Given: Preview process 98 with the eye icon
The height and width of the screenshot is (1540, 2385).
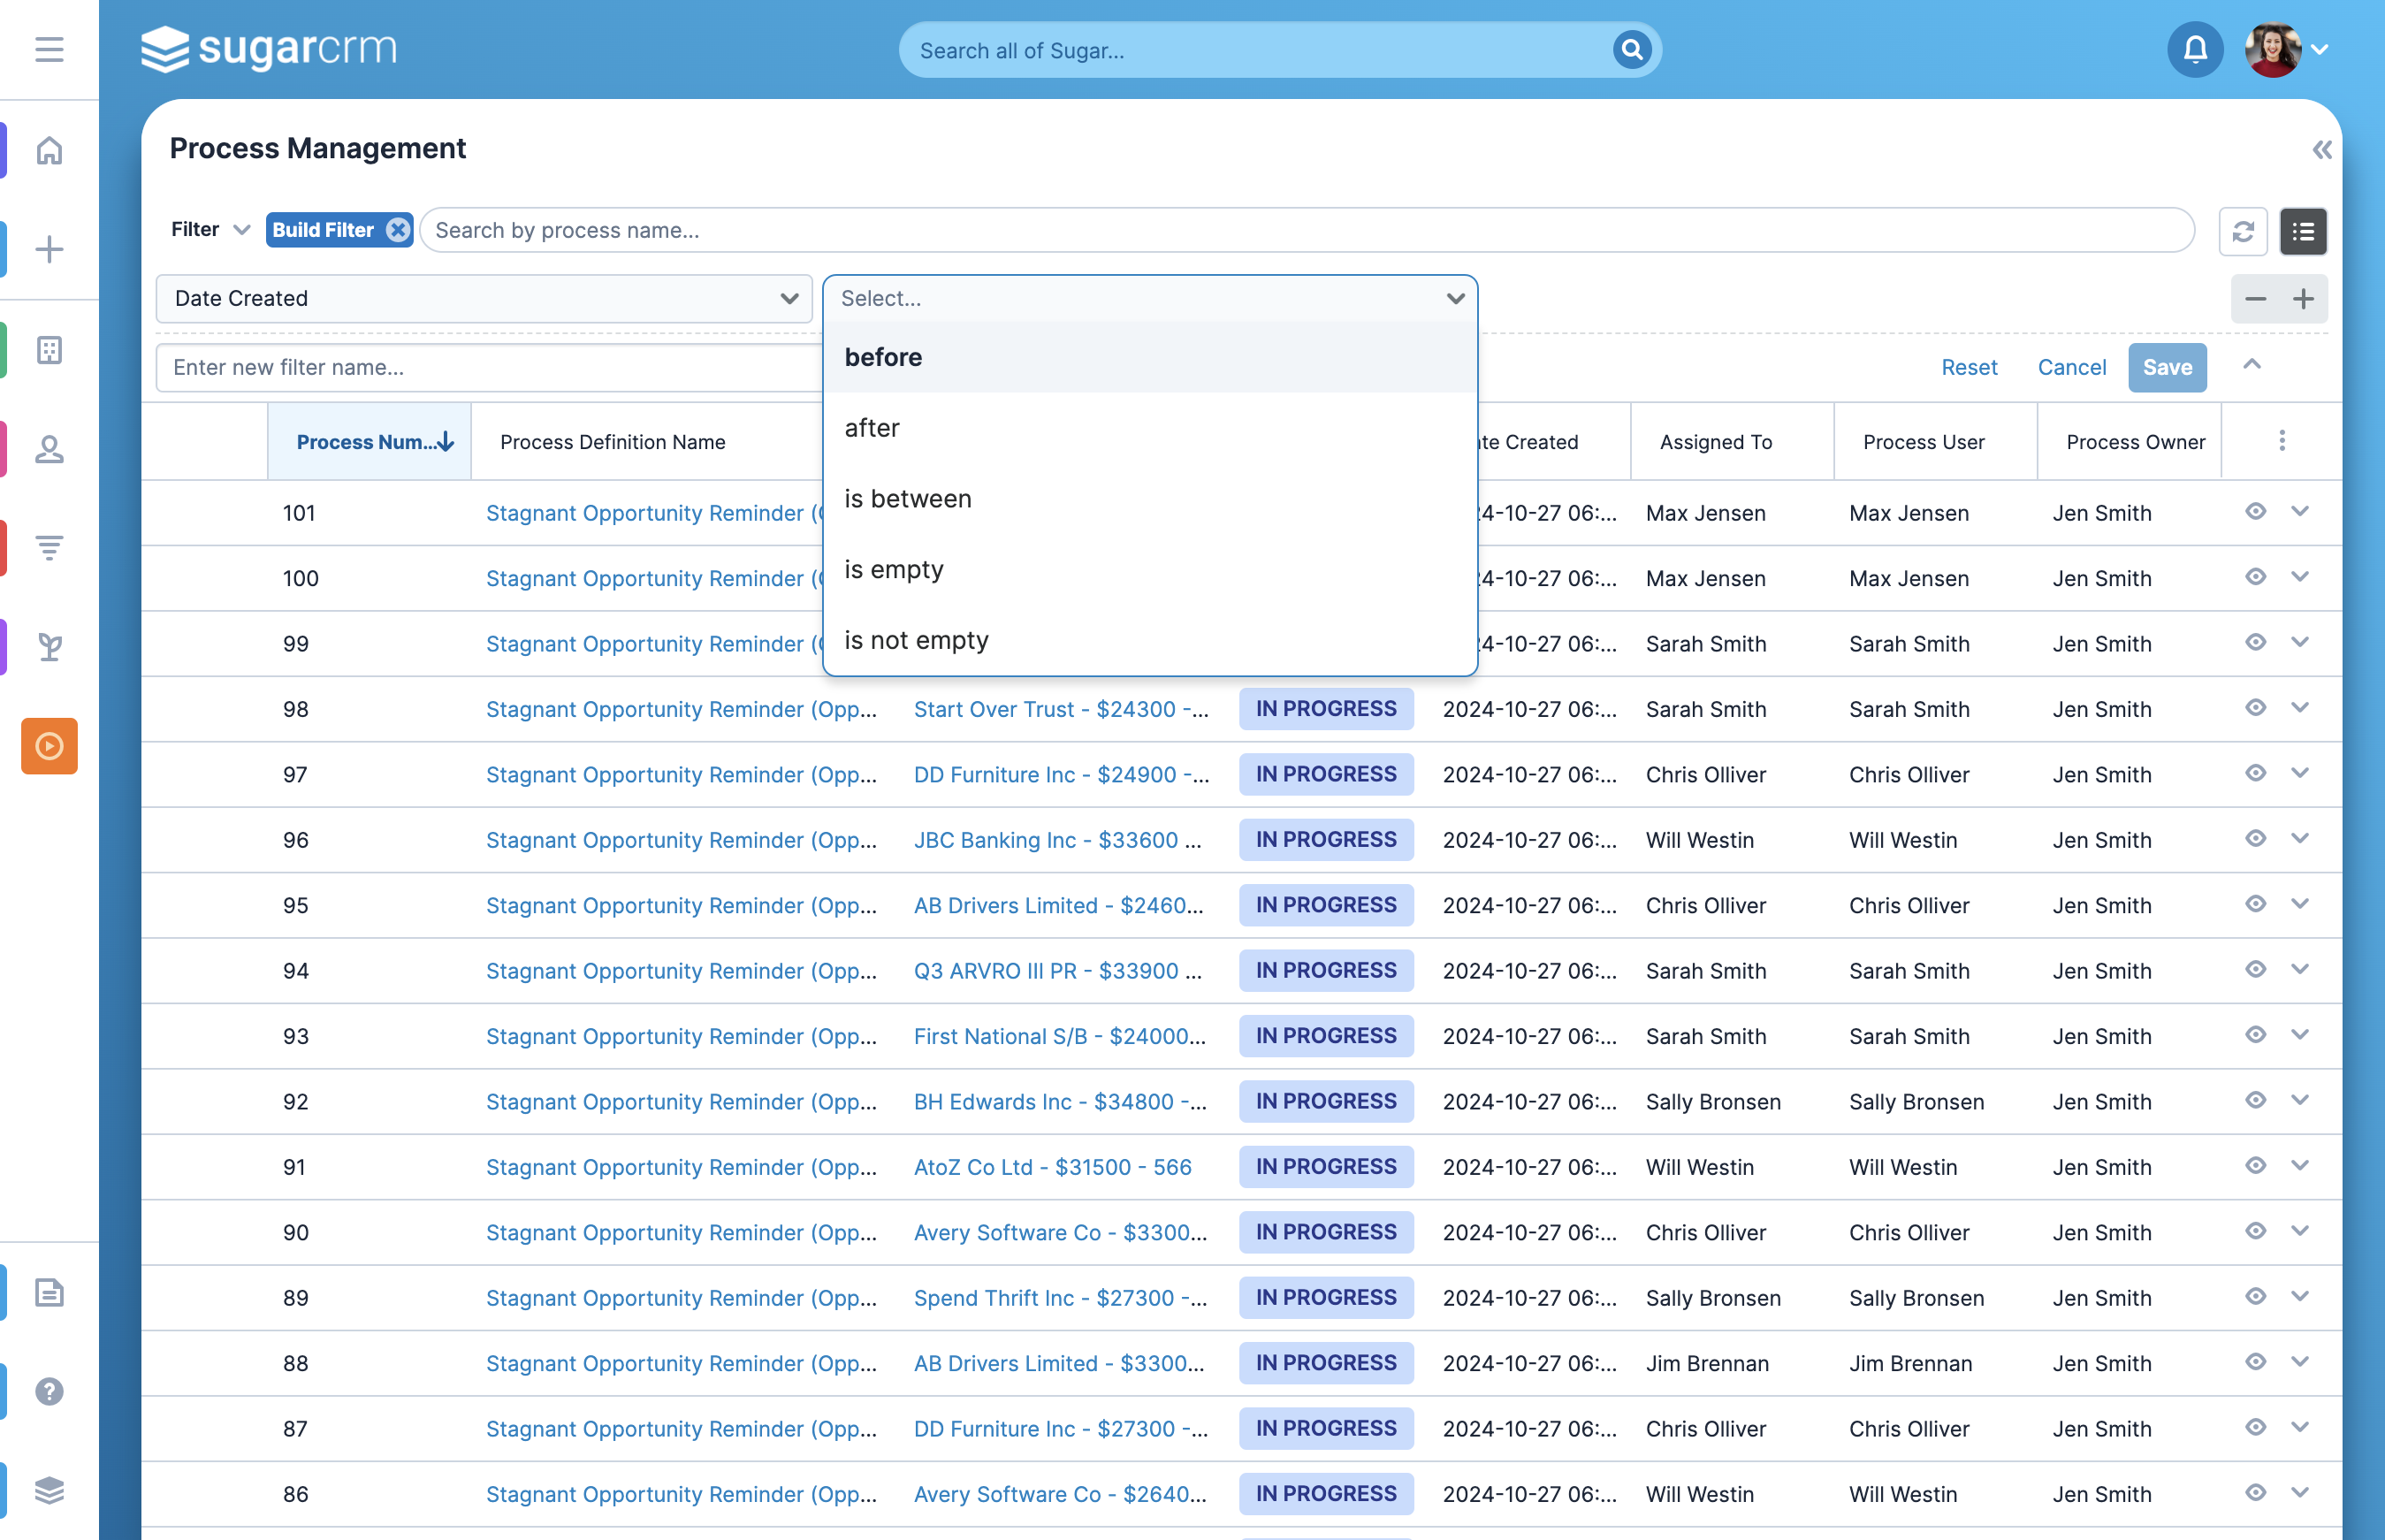Looking at the screenshot, I should 2255,708.
